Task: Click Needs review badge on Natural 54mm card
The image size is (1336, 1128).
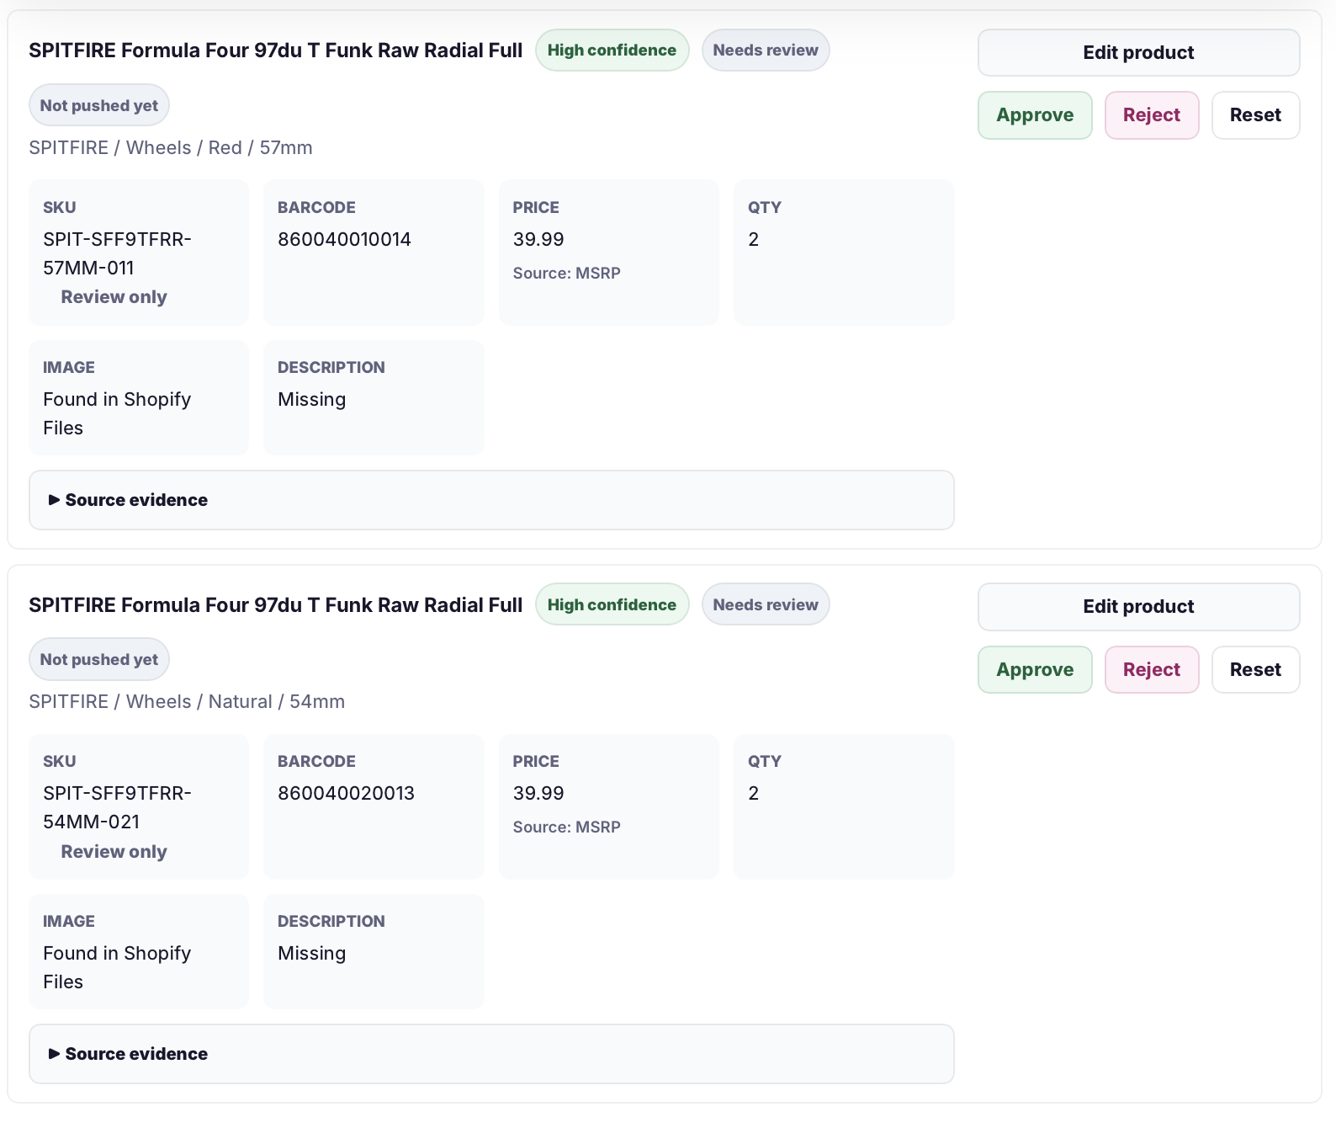Action: (x=766, y=604)
